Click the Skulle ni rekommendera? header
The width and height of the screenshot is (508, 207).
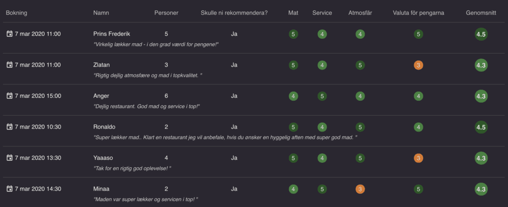(x=234, y=13)
